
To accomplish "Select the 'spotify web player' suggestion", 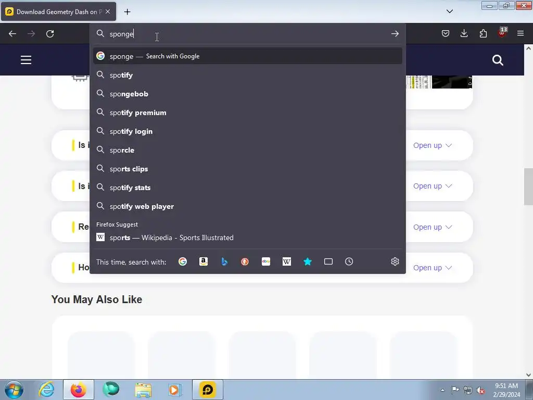I will click(247, 206).
